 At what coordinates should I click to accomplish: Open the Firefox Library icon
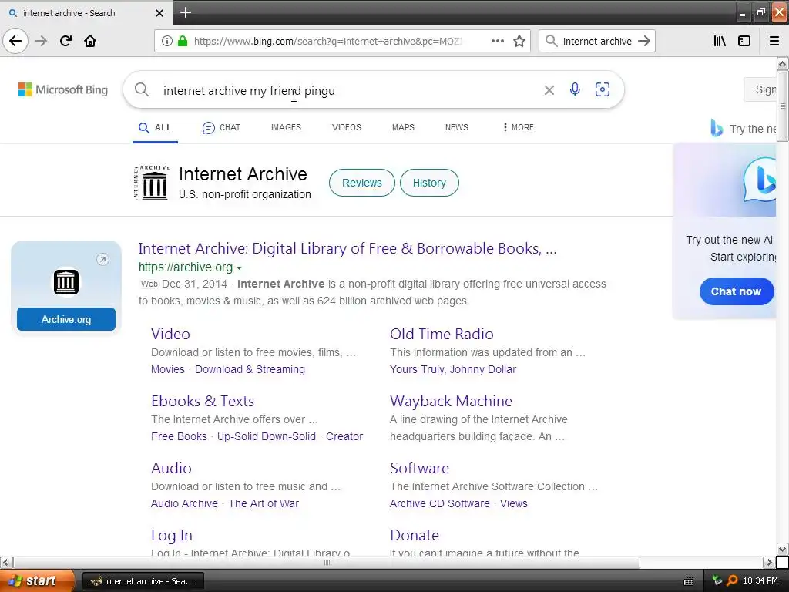(720, 41)
